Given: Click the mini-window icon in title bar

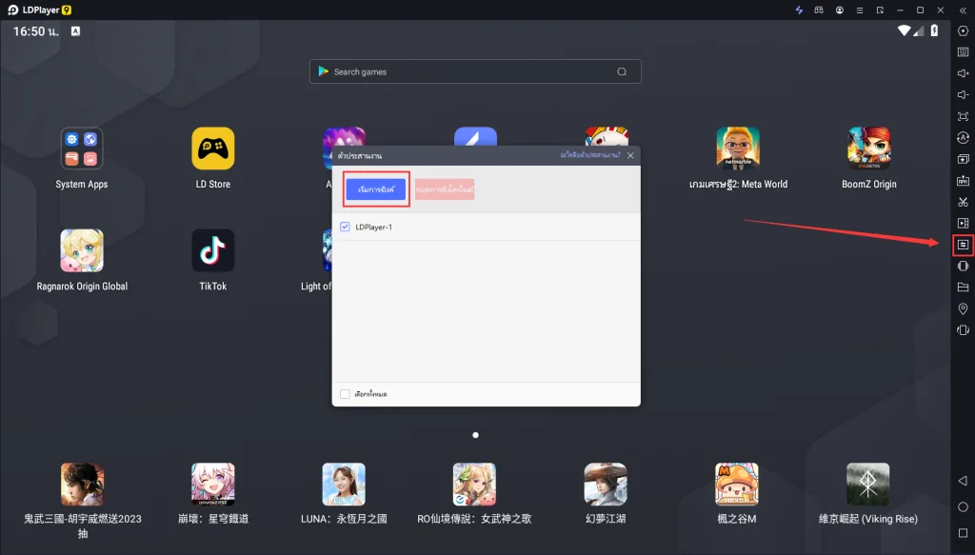Looking at the screenshot, I should coord(880,10).
